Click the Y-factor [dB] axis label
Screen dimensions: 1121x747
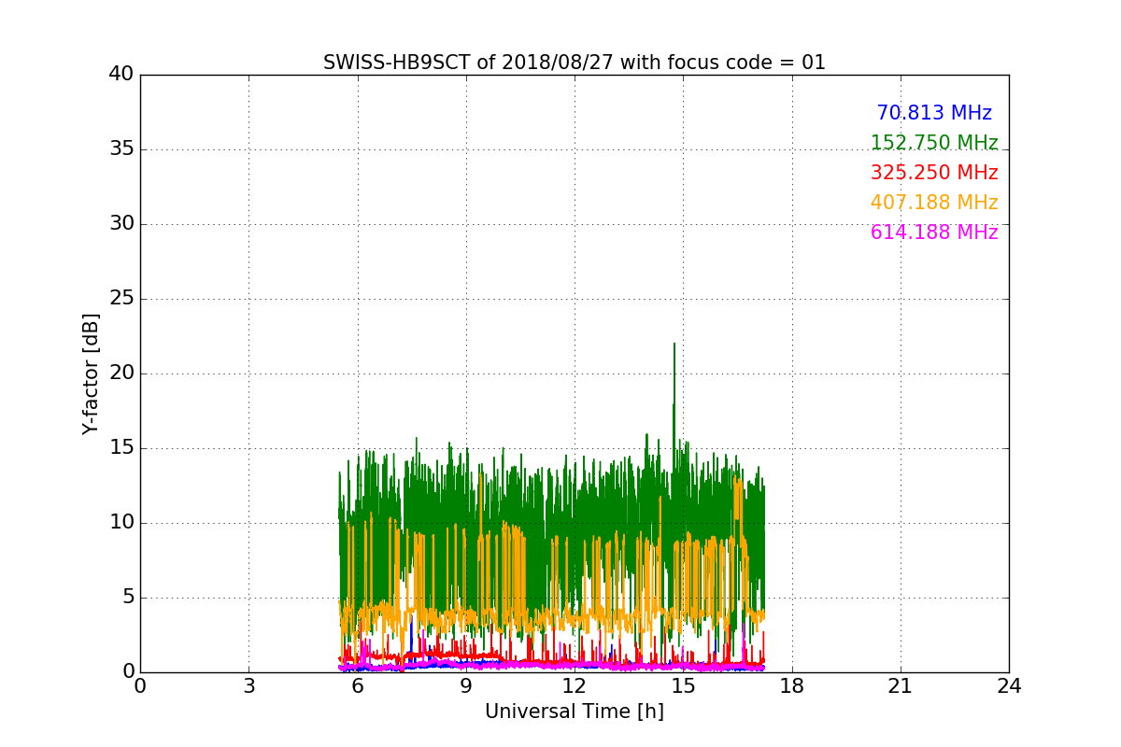91,373
